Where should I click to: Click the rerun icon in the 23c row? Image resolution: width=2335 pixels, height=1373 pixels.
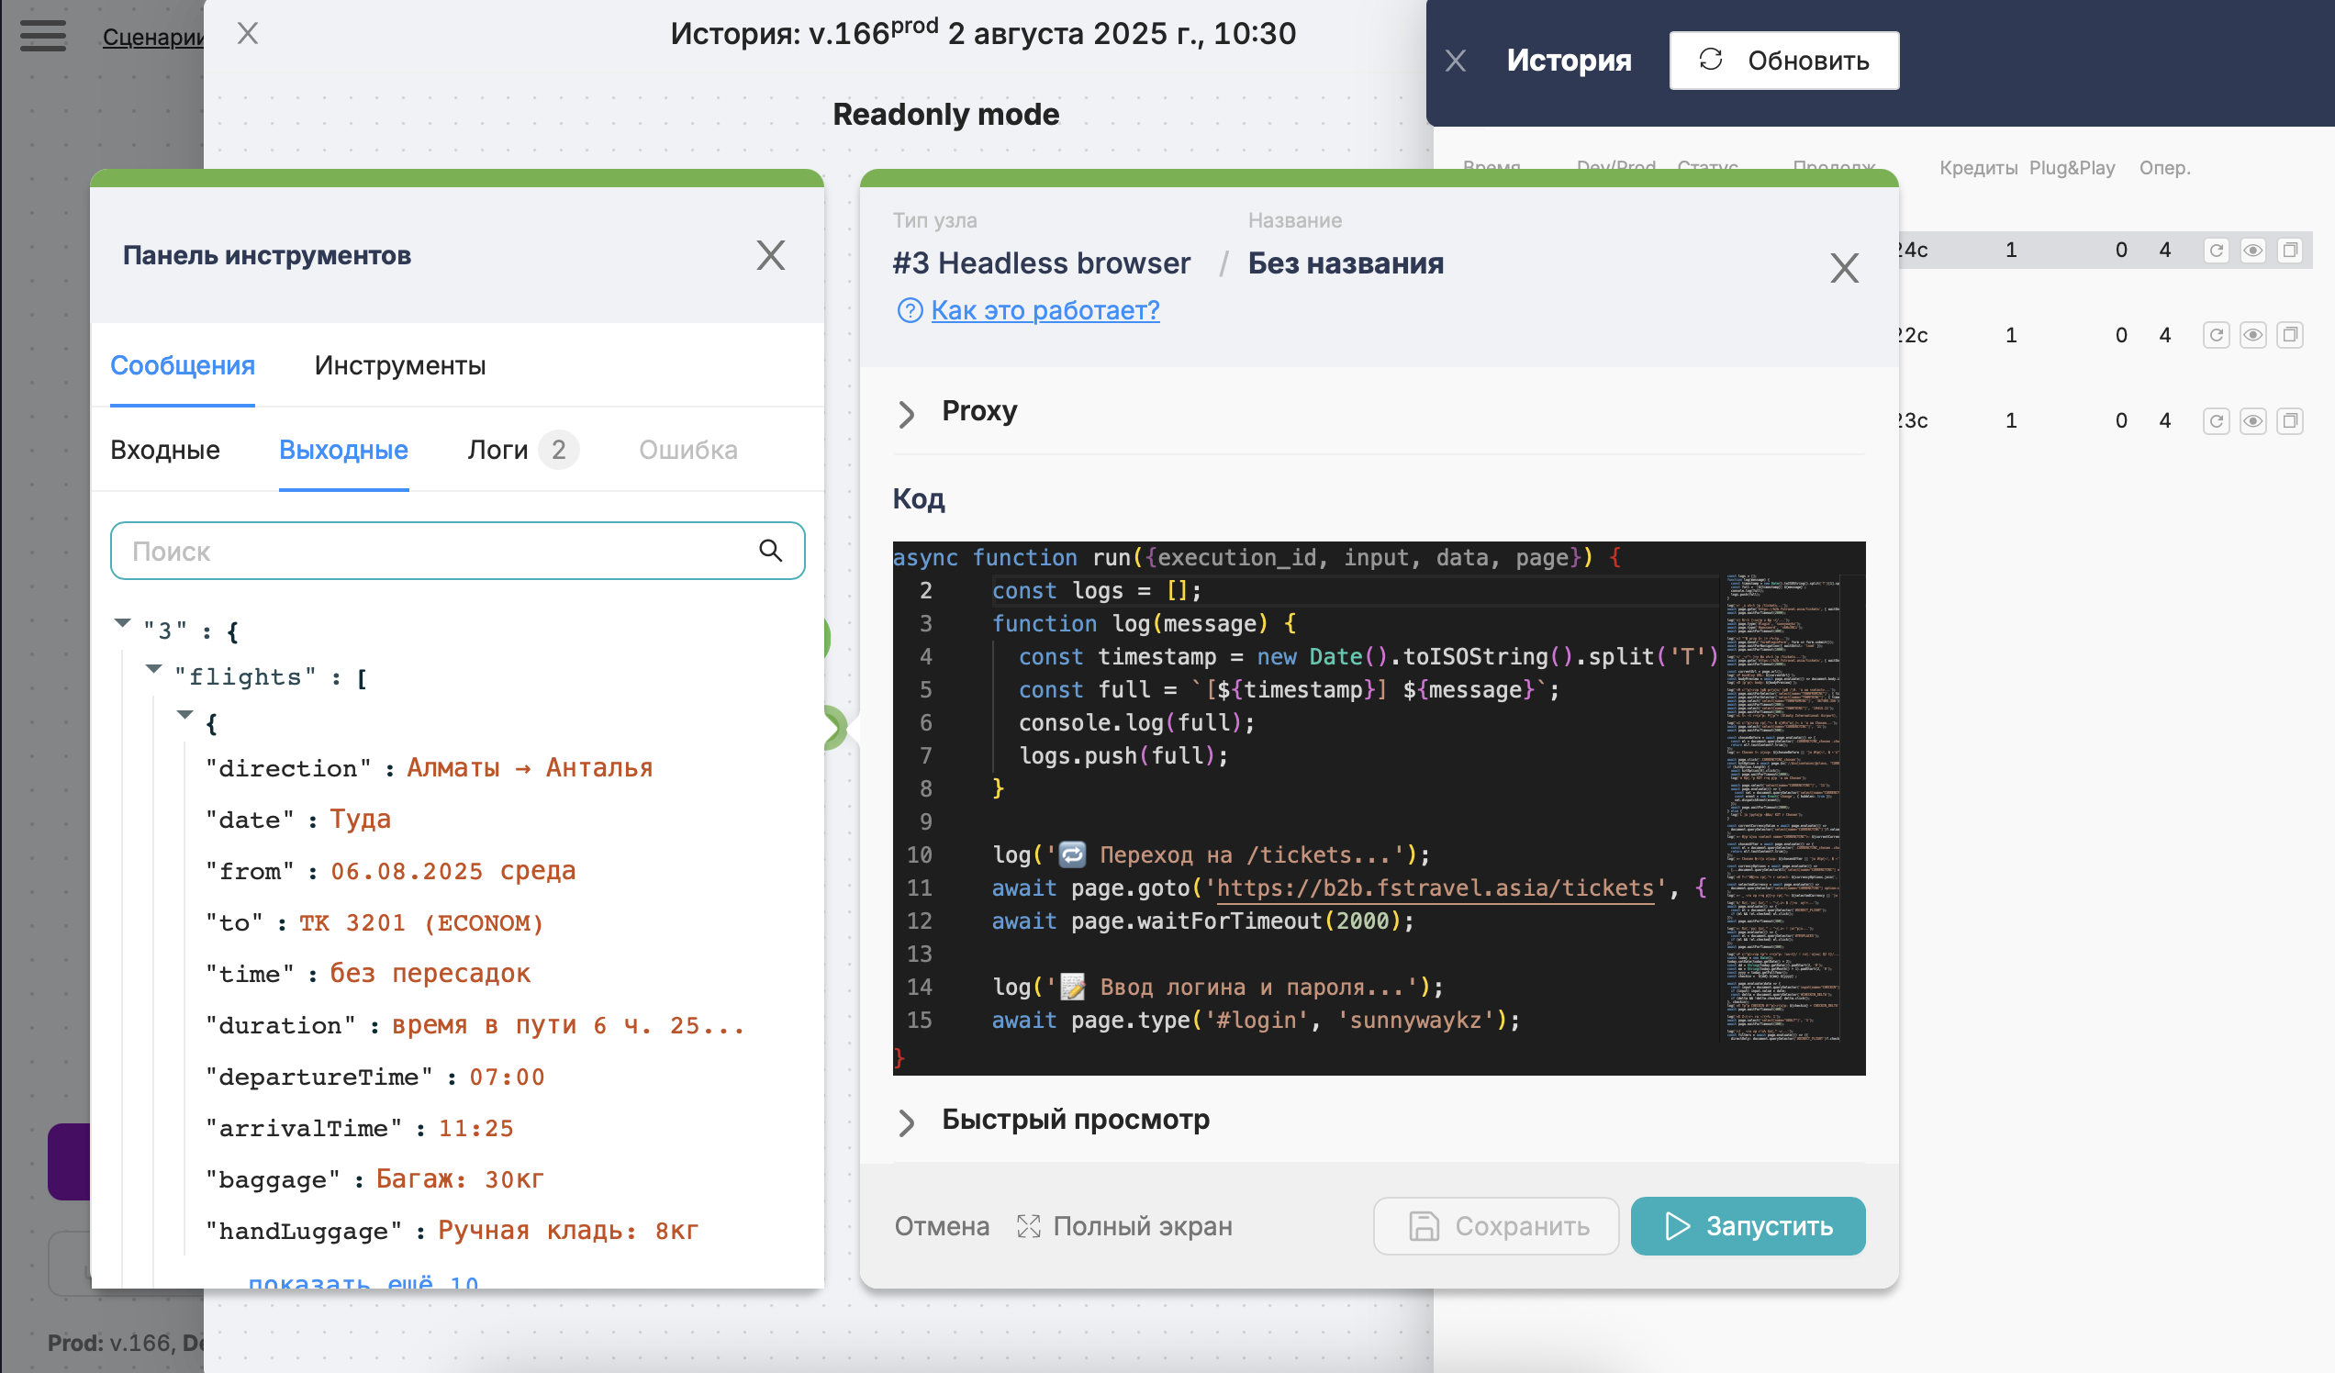pos(2216,421)
